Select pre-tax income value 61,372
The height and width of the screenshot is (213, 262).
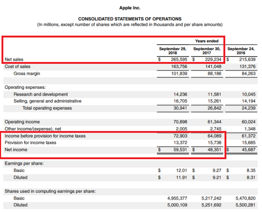point(249,136)
